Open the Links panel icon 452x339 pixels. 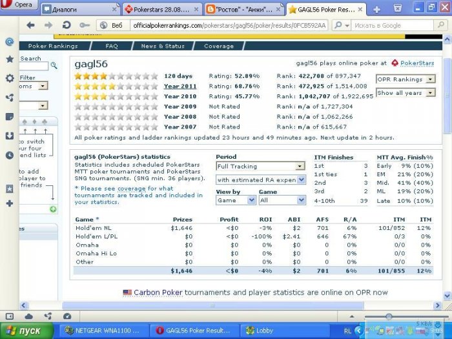(x=10, y=189)
